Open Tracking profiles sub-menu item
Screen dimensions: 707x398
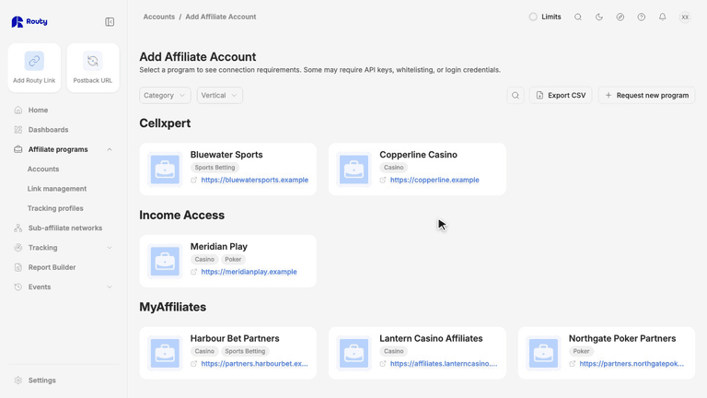click(x=55, y=208)
